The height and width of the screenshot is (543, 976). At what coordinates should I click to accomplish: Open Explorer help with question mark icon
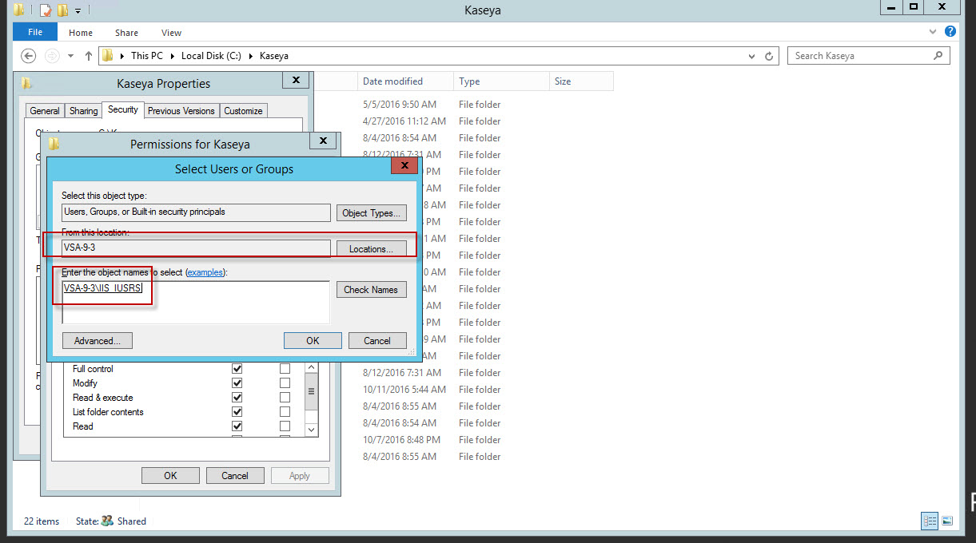[950, 32]
